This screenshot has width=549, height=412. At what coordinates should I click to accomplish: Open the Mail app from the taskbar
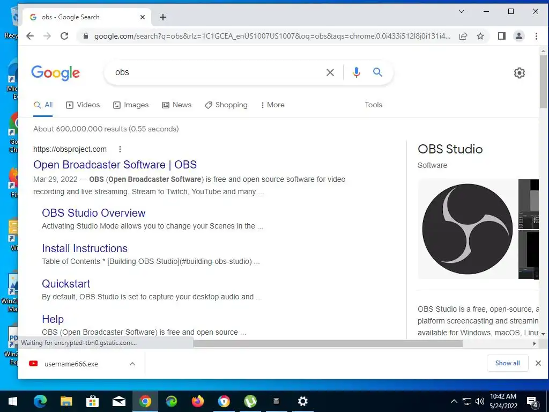119,401
